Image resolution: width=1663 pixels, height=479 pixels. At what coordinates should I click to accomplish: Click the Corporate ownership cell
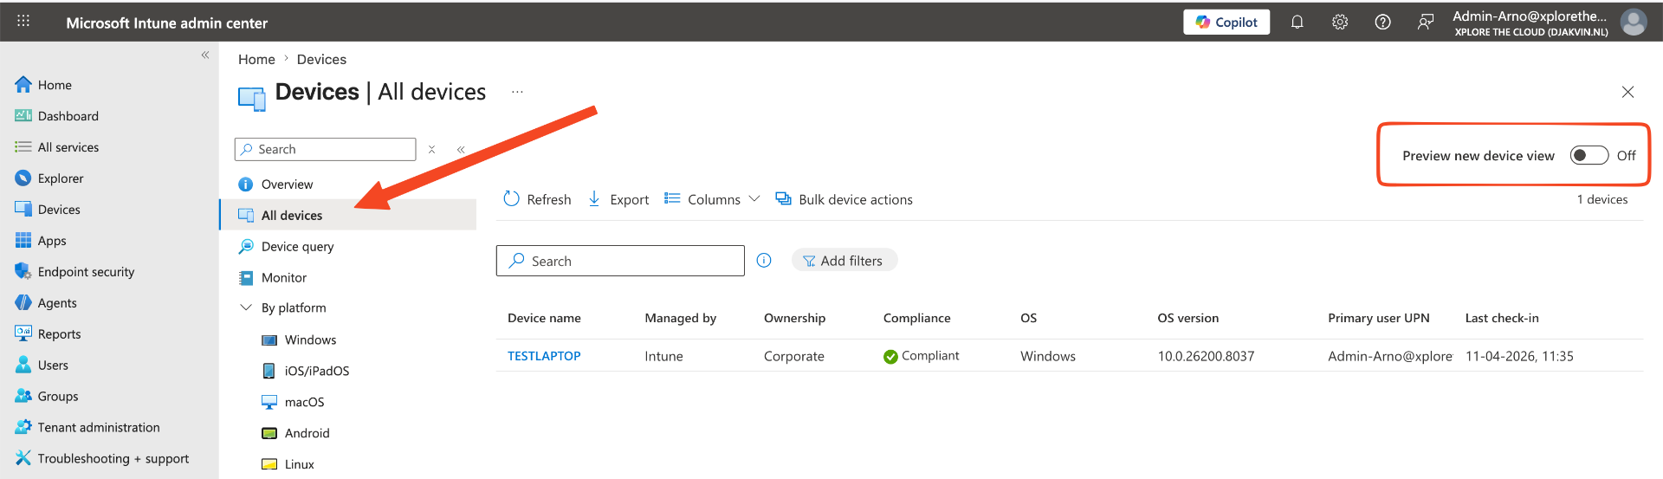click(793, 356)
